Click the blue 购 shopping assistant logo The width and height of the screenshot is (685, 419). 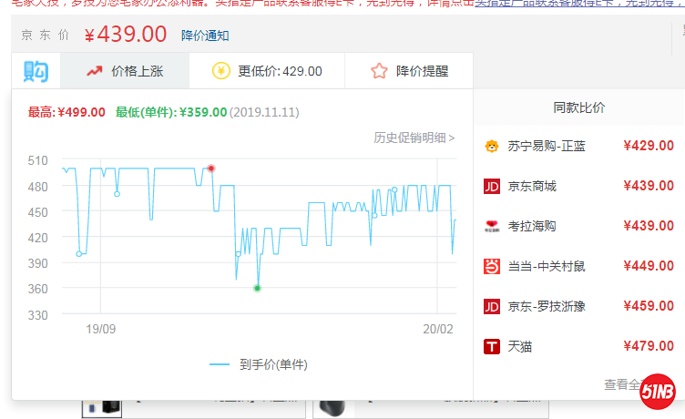[36, 71]
